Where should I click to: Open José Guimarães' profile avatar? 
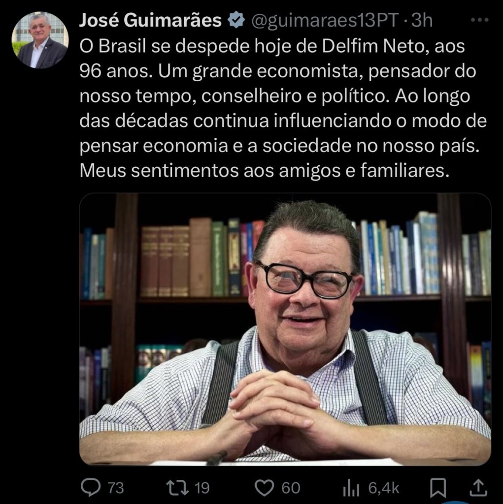[40, 40]
